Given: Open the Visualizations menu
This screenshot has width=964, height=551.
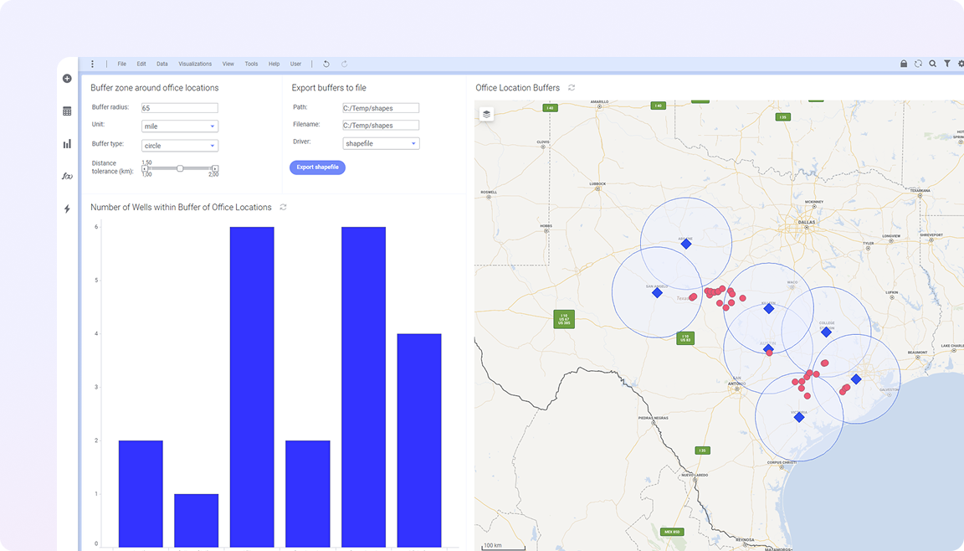Looking at the screenshot, I should coord(195,64).
